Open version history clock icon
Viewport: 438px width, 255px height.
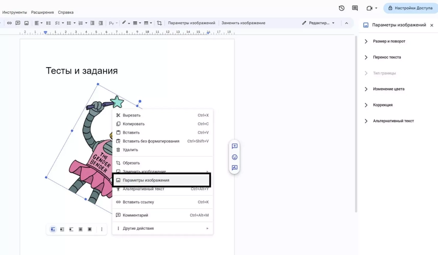341,8
